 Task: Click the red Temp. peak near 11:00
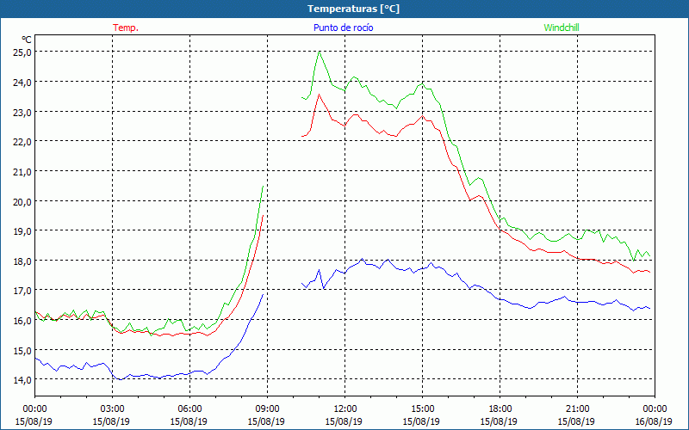click(x=320, y=95)
